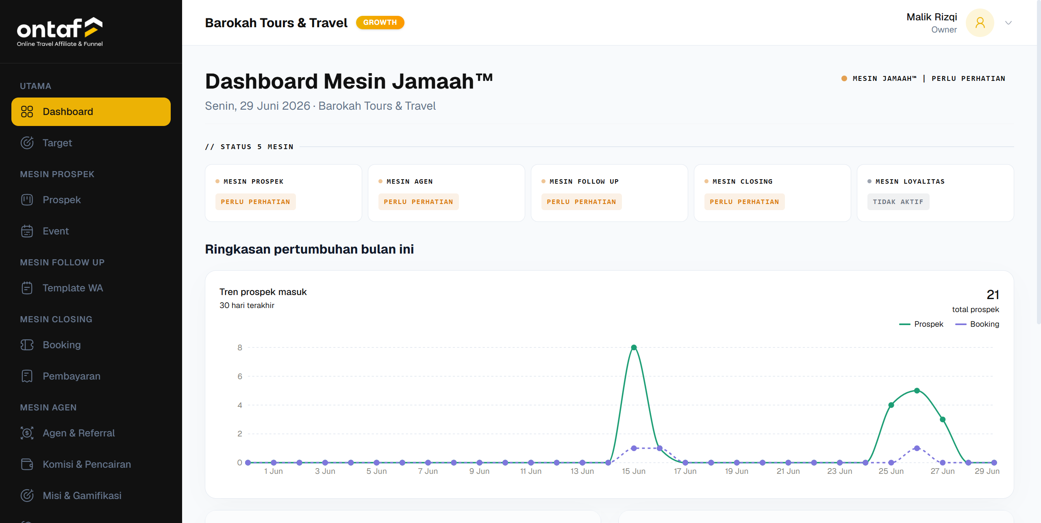The height and width of the screenshot is (523, 1041).
Task: Click the Template WA icon
Action: [x=27, y=288]
